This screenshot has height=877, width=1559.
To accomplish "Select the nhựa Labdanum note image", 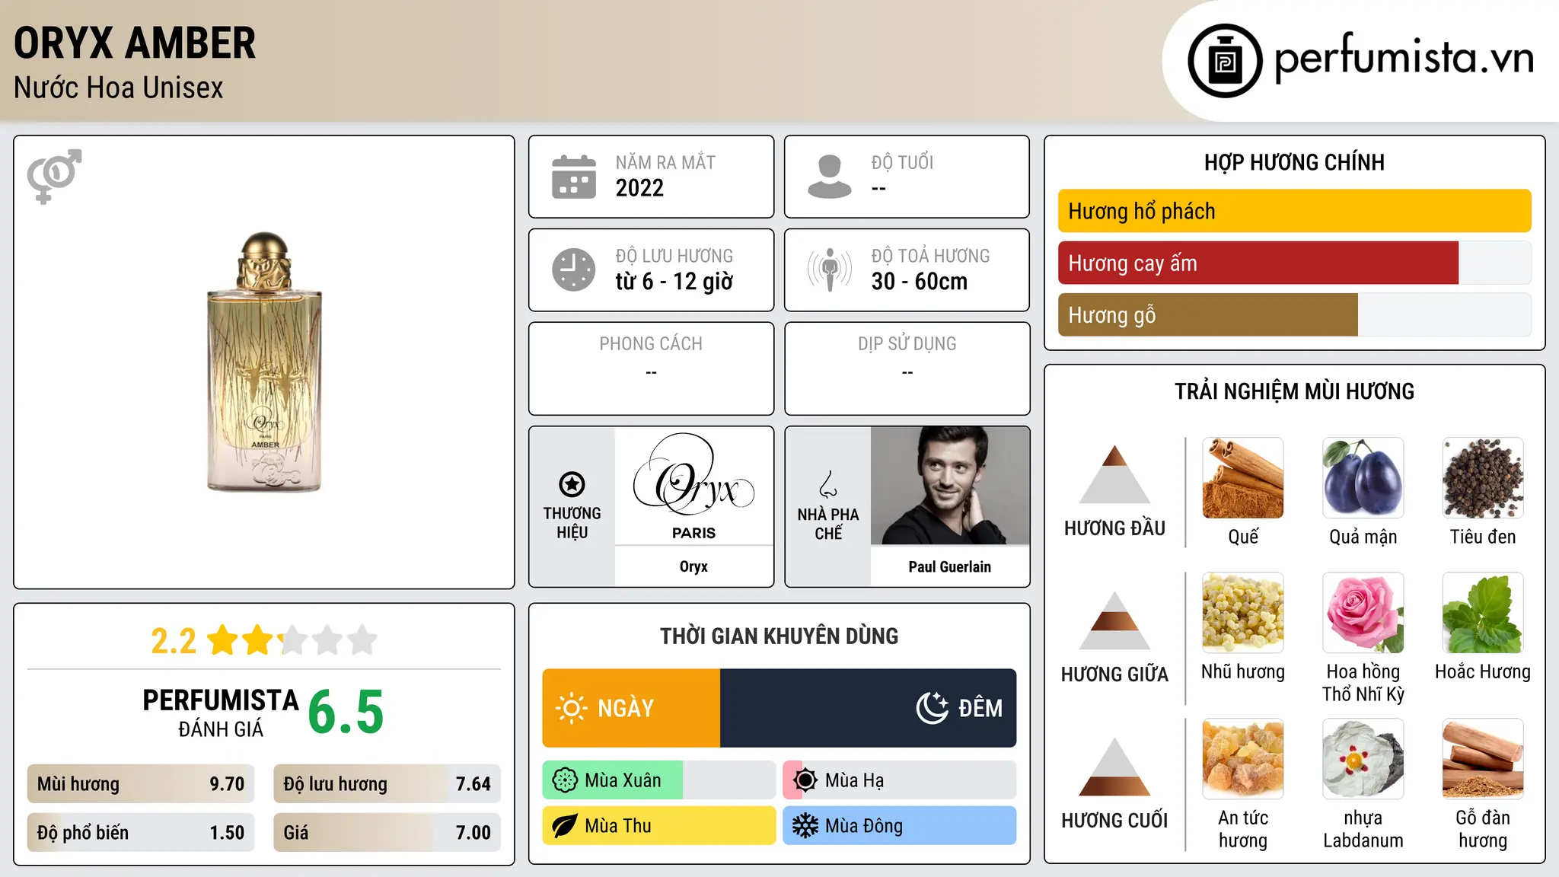I will [x=1363, y=759].
